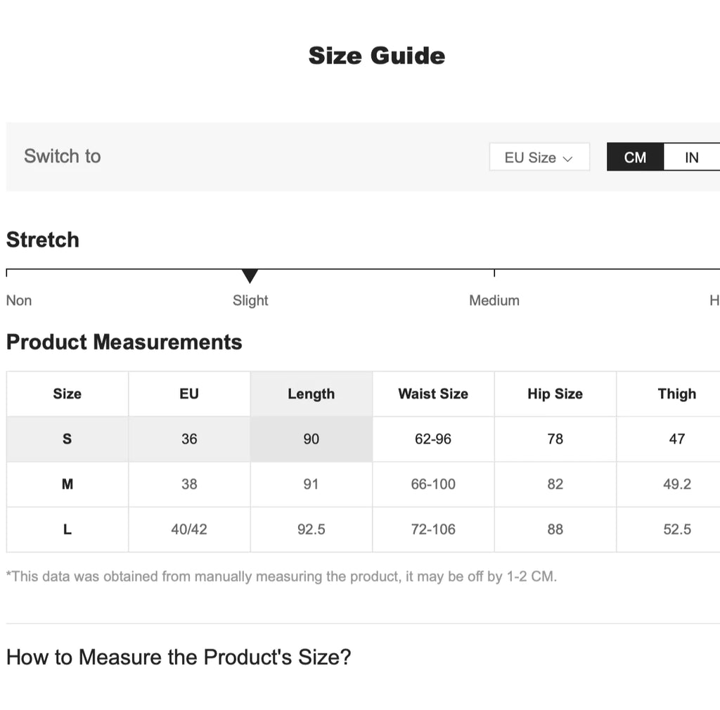This screenshot has width=720, height=710.
Task: Click the Slight stretch label
Action: click(250, 300)
